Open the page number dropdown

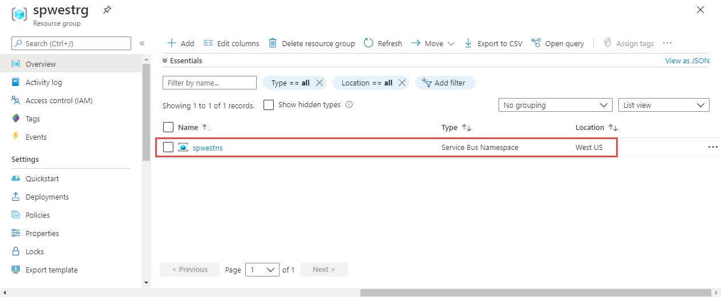click(x=262, y=270)
